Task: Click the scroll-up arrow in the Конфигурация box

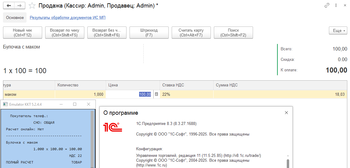Action: (288, 156)
